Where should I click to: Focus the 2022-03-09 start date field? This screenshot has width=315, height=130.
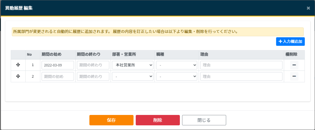58,65
